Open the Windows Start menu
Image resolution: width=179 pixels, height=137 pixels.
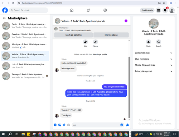3,134
